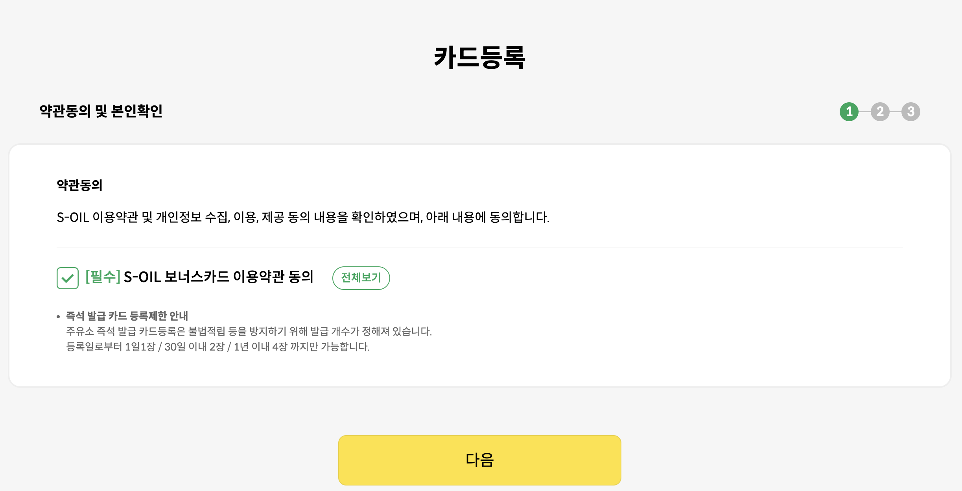The image size is (962, 491).
Task: Click the green step 1 indicator
Action: (x=850, y=112)
